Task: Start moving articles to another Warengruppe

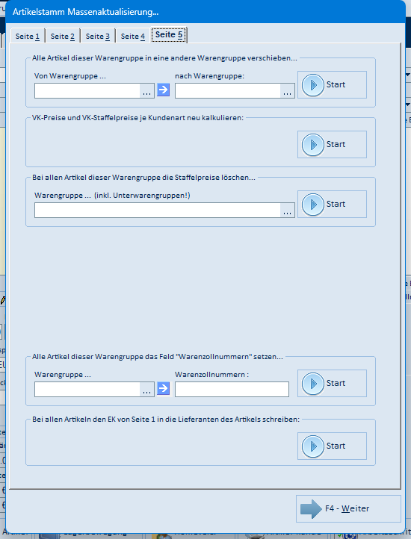Action: click(332, 85)
